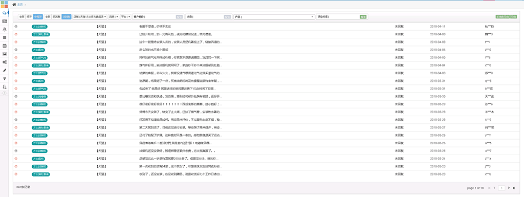The height and width of the screenshot is (197, 524).
Task: Click search button inside 客户昵称 field
Action: 180,17
